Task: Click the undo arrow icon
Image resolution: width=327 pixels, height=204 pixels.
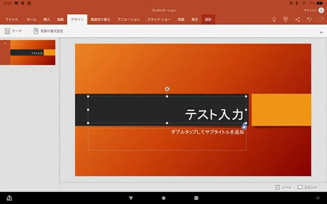Action: click(309, 19)
